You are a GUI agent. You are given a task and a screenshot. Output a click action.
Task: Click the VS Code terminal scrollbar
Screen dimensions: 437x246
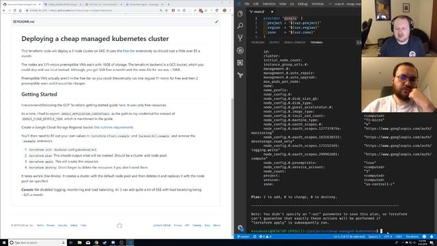[x=436, y=206]
